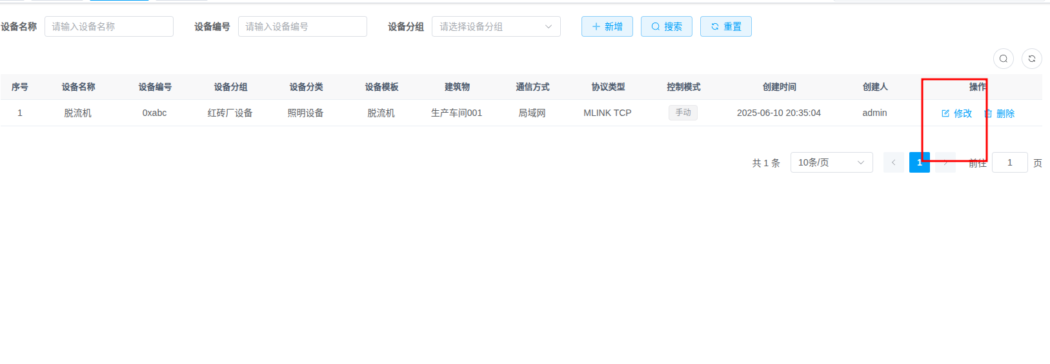The image size is (1050, 364).
Task: Click the 前往 page number input box
Action: click(1009, 162)
